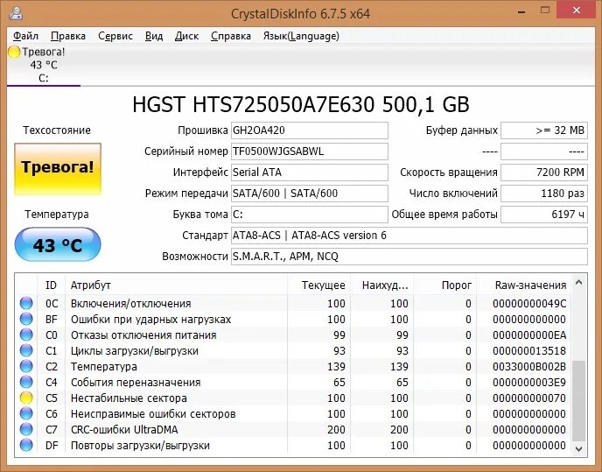Image resolution: width=602 pixels, height=472 pixels.
Task: Click the Стандарт field ATA8-ACS
Action: 409,236
